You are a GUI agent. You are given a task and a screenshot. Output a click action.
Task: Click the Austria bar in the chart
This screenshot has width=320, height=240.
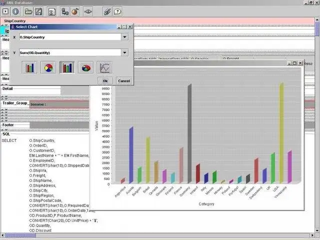point(131,155)
